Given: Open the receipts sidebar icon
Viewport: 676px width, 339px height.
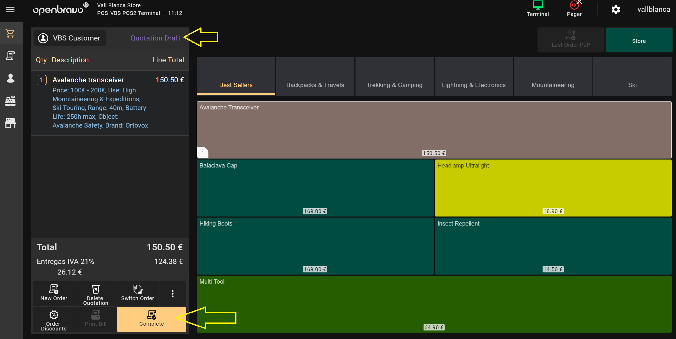Looking at the screenshot, I should (10, 56).
